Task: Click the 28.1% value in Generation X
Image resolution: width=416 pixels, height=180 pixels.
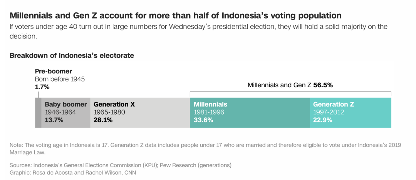Action: coord(103,120)
